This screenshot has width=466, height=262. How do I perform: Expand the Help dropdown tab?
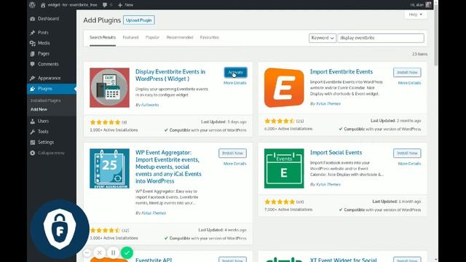point(415,15)
